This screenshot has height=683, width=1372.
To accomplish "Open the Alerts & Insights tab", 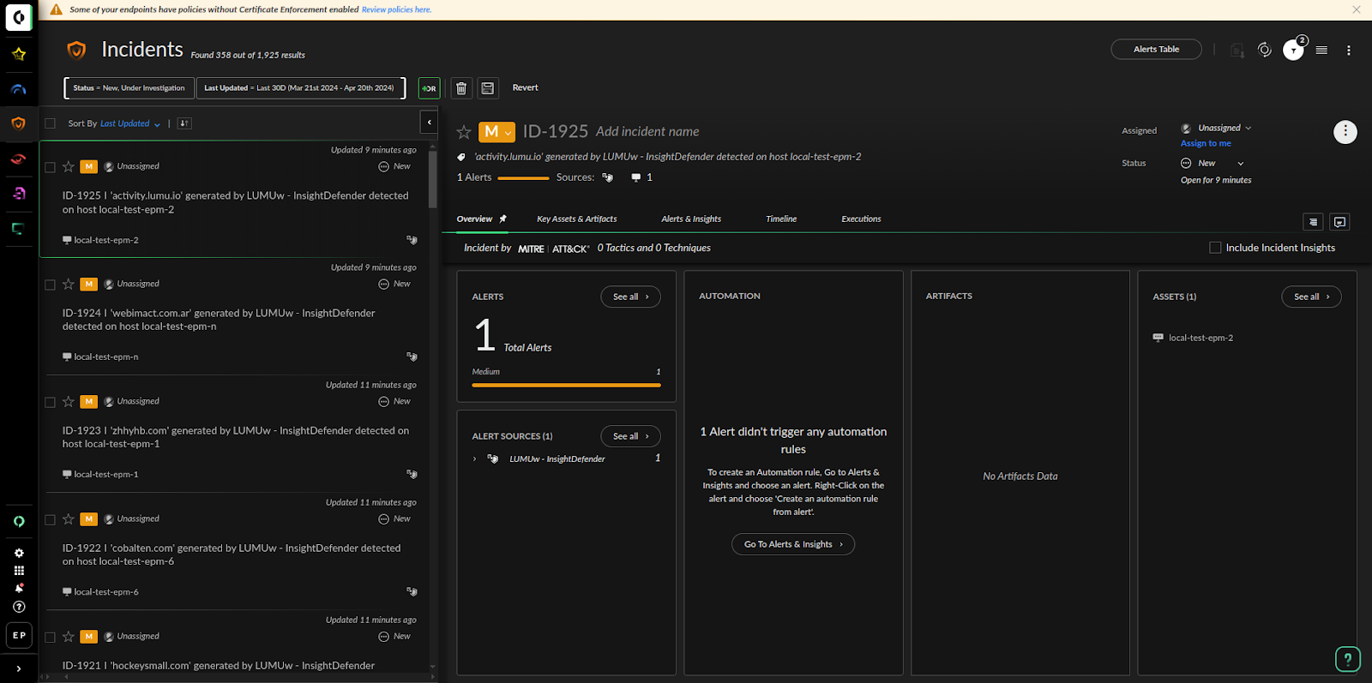I will coord(690,219).
